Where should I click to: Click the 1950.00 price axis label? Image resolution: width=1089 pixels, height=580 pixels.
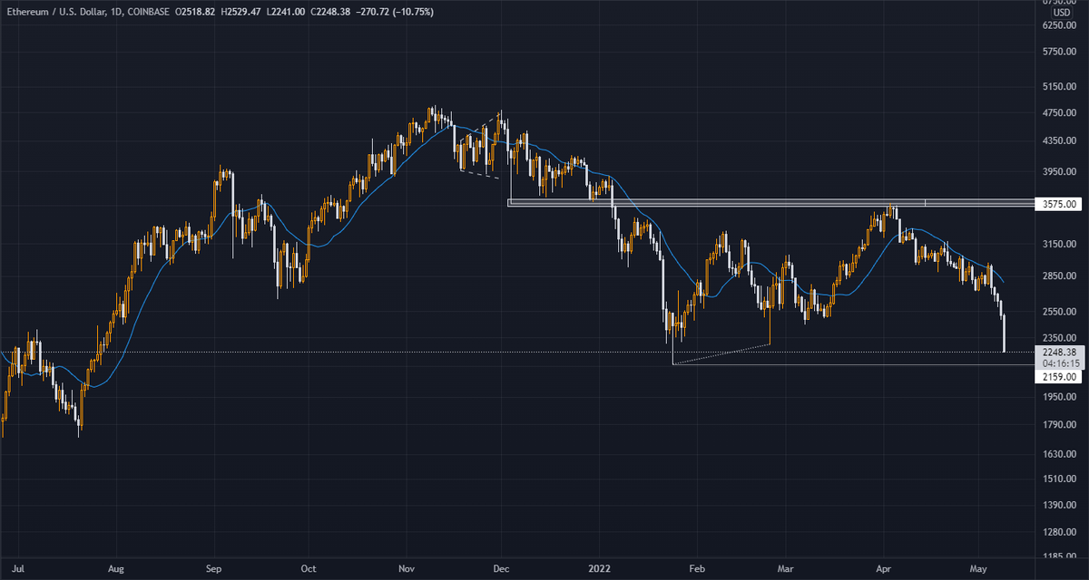tap(1058, 397)
